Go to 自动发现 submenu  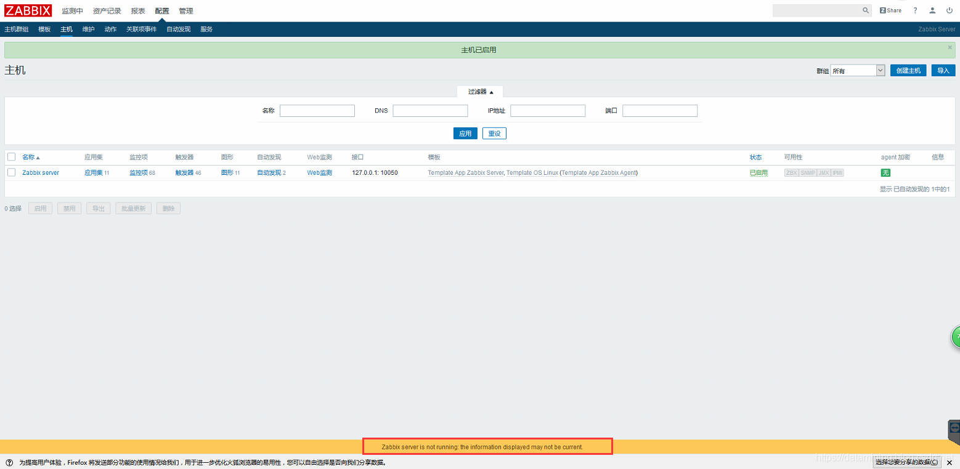179,29
